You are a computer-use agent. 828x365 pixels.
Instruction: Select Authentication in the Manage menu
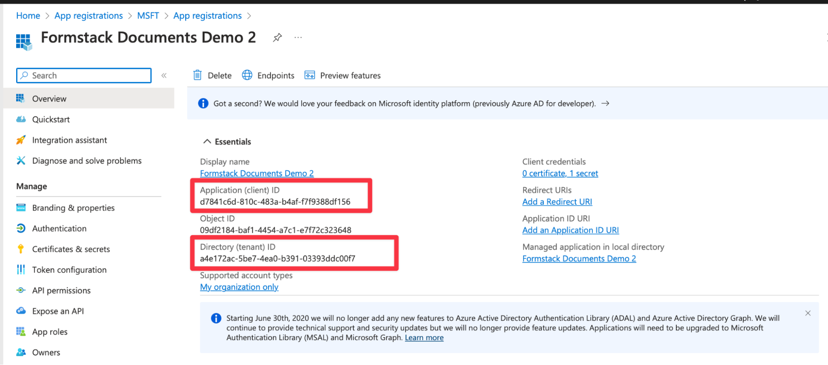click(59, 228)
